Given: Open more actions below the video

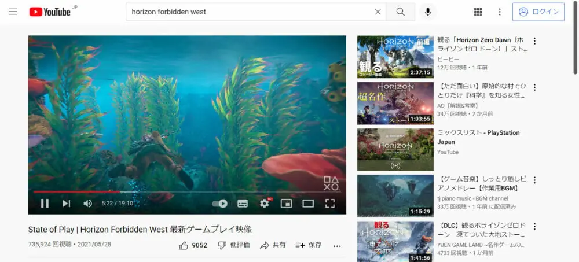Looking at the screenshot, I should click(337, 245).
